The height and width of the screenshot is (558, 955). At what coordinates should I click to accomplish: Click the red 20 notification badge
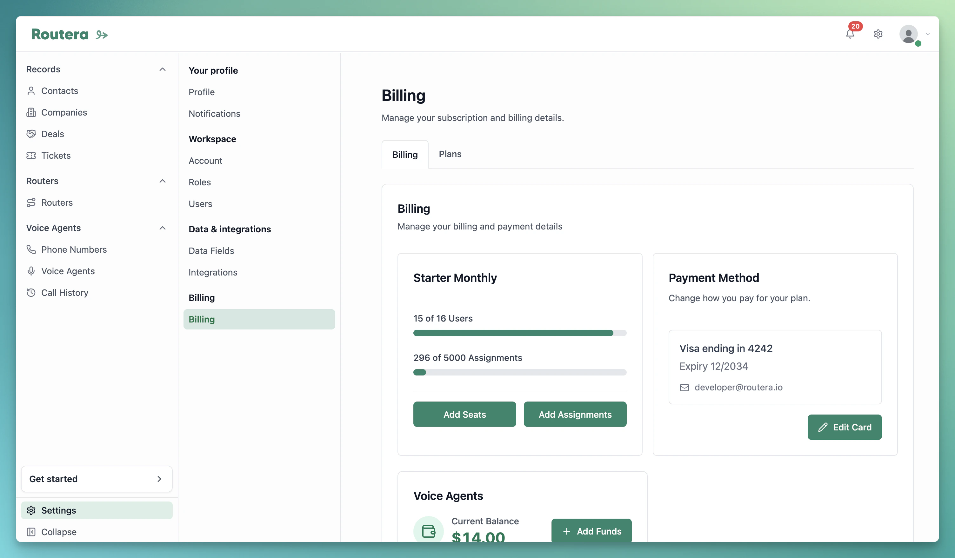tap(855, 26)
